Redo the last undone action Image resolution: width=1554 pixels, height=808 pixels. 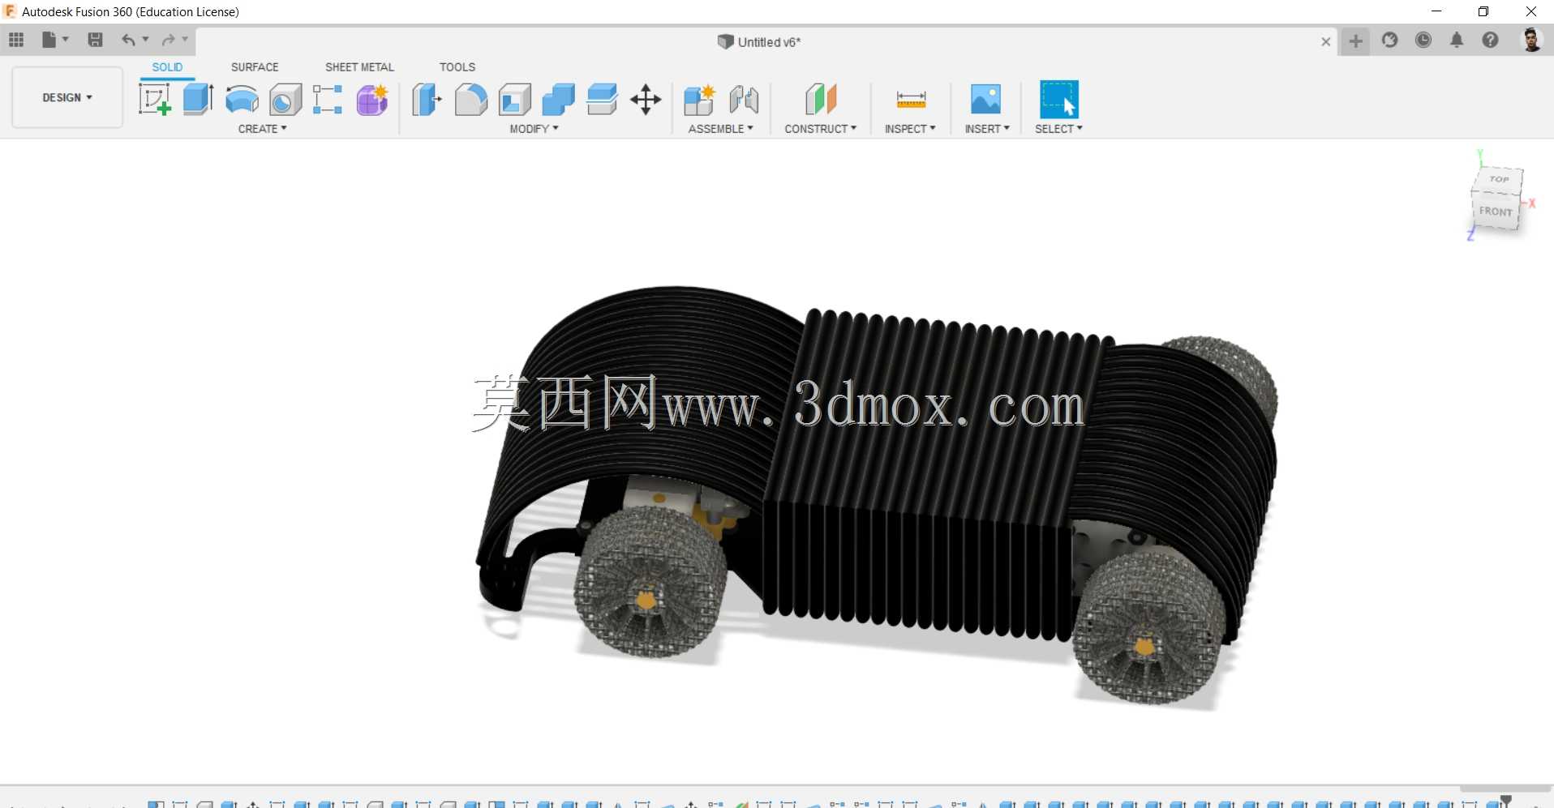click(x=168, y=40)
